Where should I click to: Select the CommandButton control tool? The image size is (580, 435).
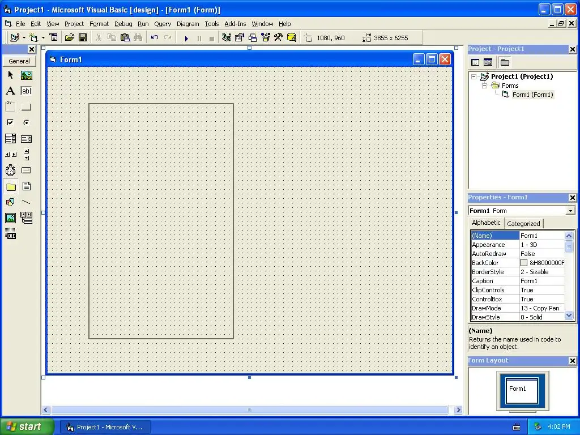[x=26, y=107]
